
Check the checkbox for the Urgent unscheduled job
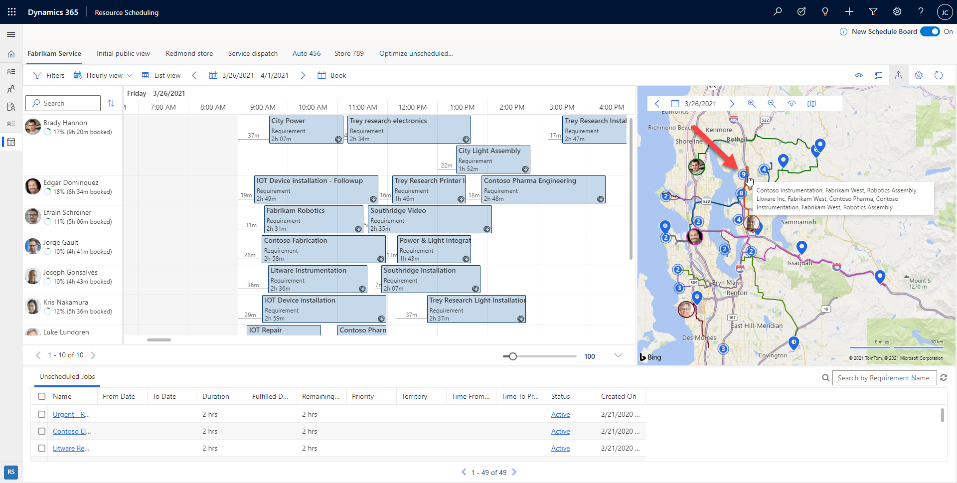pyautogui.click(x=41, y=414)
